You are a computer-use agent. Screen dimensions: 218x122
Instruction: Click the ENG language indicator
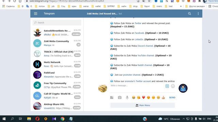coord(209,119)
